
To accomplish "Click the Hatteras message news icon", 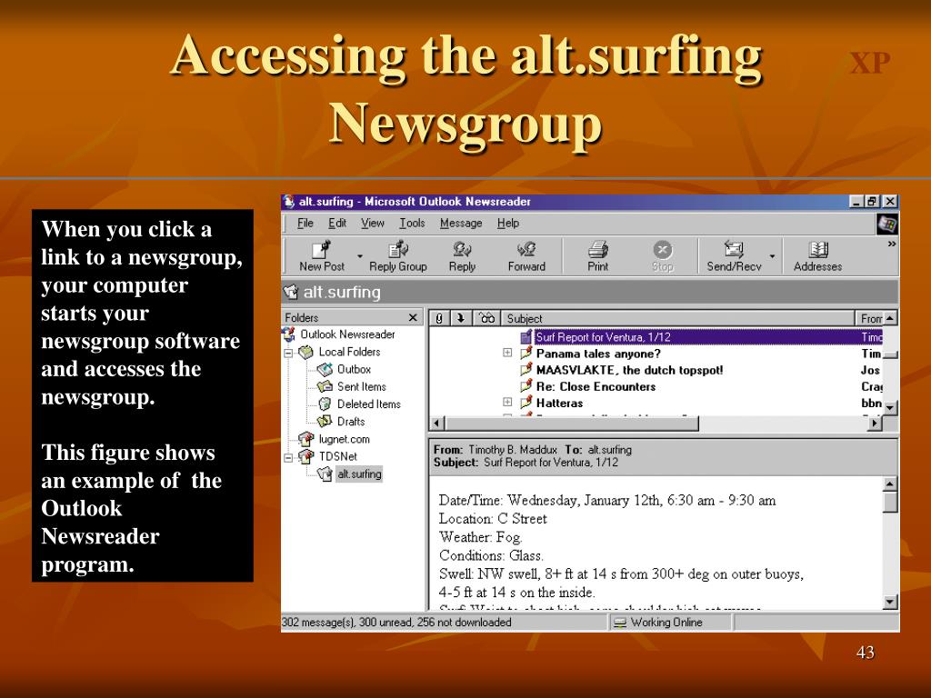I will [x=526, y=403].
